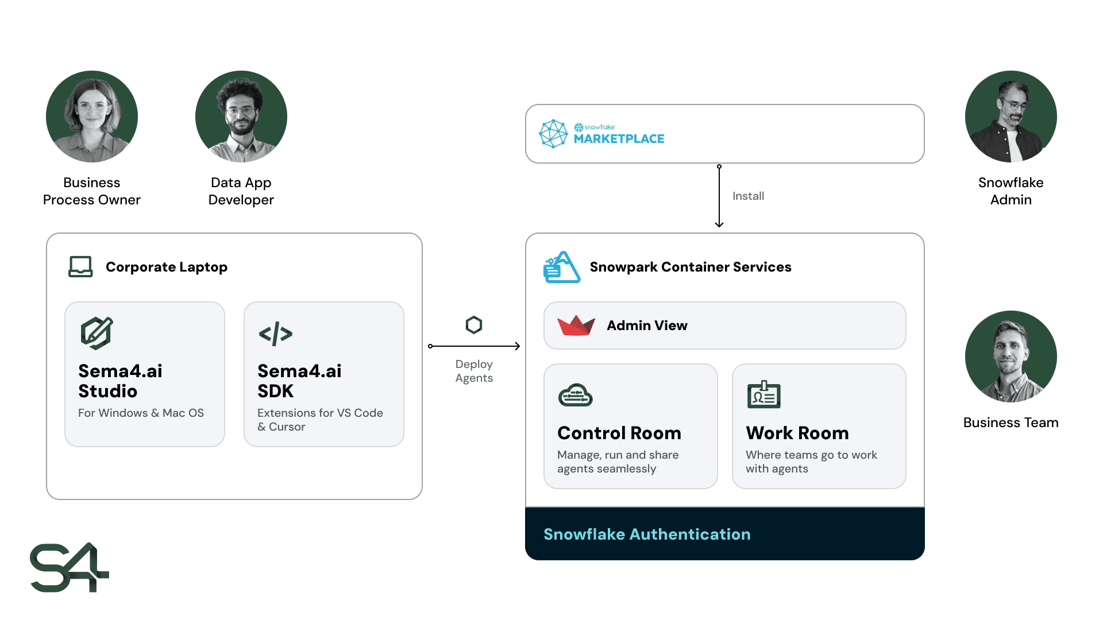This screenshot has height=620, width=1103.
Task: Click the Business Team label
Action: click(1011, 423)
